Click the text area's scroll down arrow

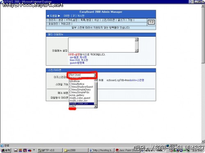click(137, 51)
